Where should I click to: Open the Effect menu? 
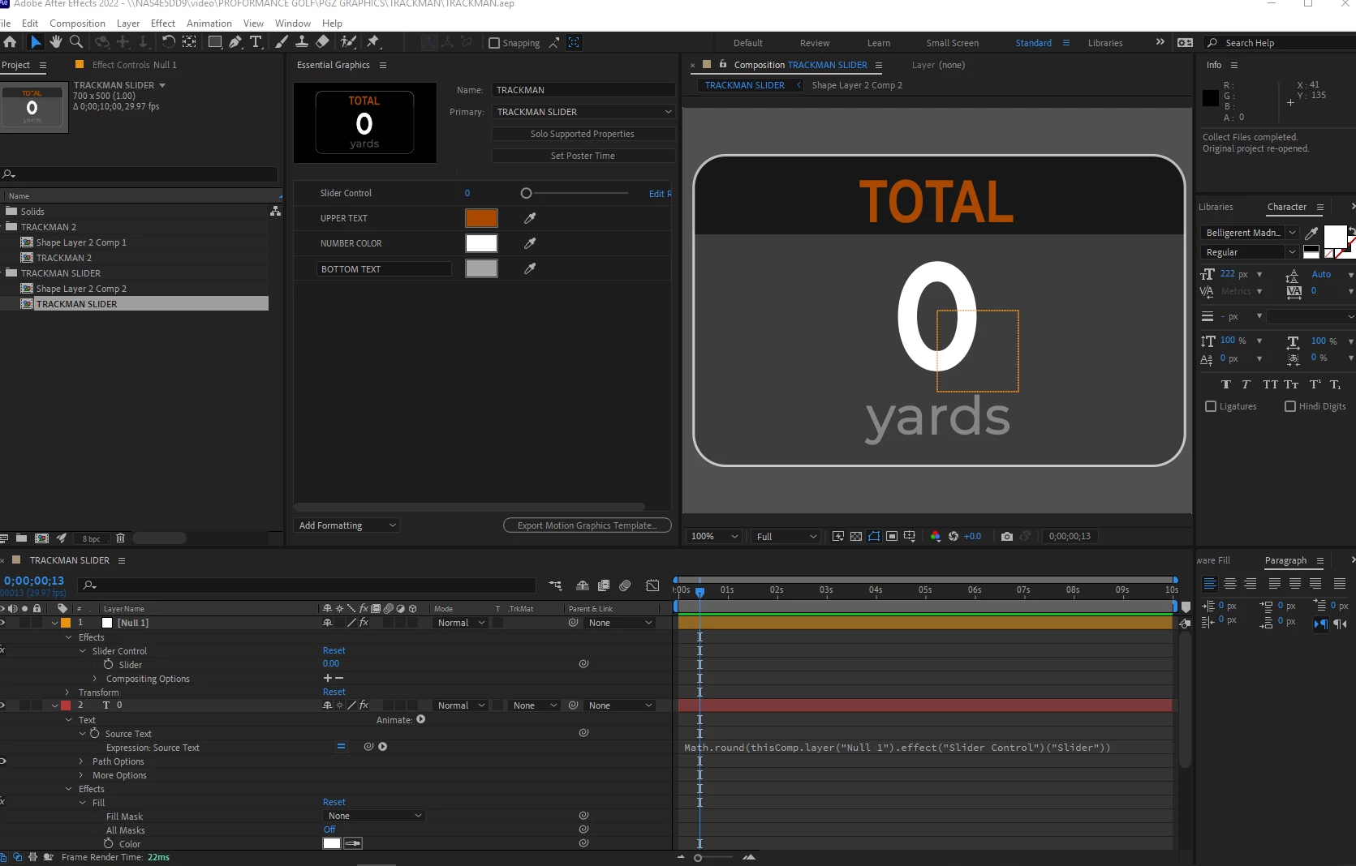point(163,24)
